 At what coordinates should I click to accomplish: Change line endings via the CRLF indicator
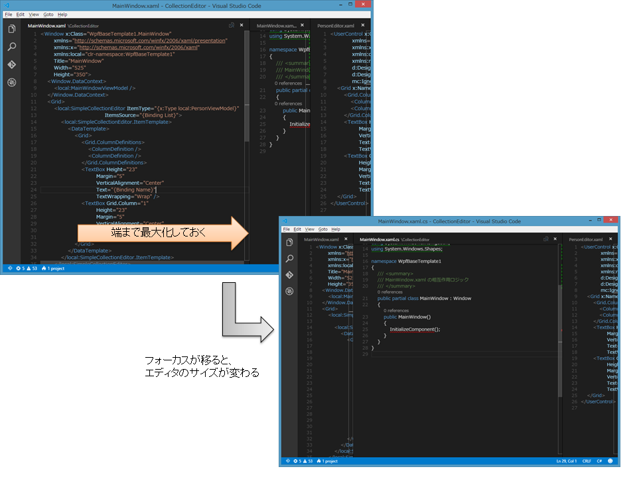[587, 461]
